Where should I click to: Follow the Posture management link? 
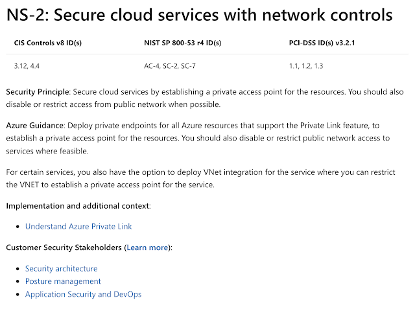pyautogui.click(x=63, y=281)
